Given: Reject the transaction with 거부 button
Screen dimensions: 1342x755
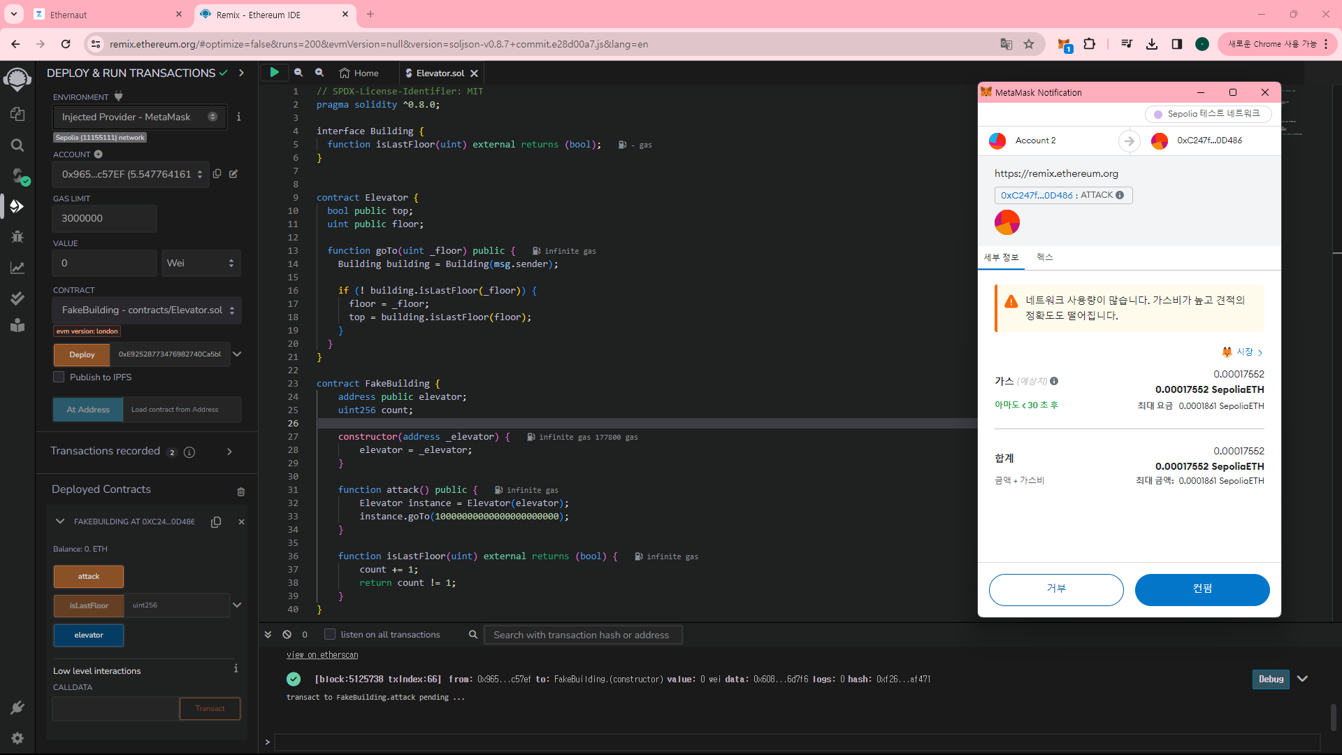Looking at the screenshot, I should point(1056,589).
